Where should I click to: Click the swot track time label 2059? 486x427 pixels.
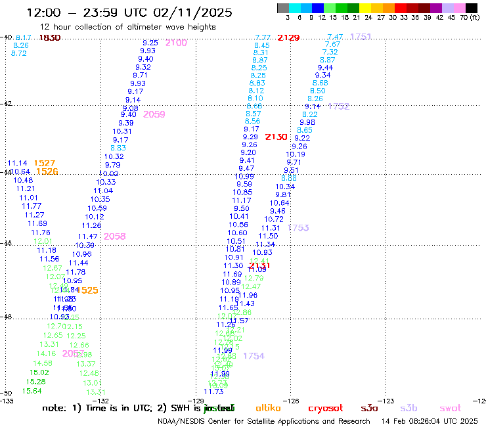(154, 114)
